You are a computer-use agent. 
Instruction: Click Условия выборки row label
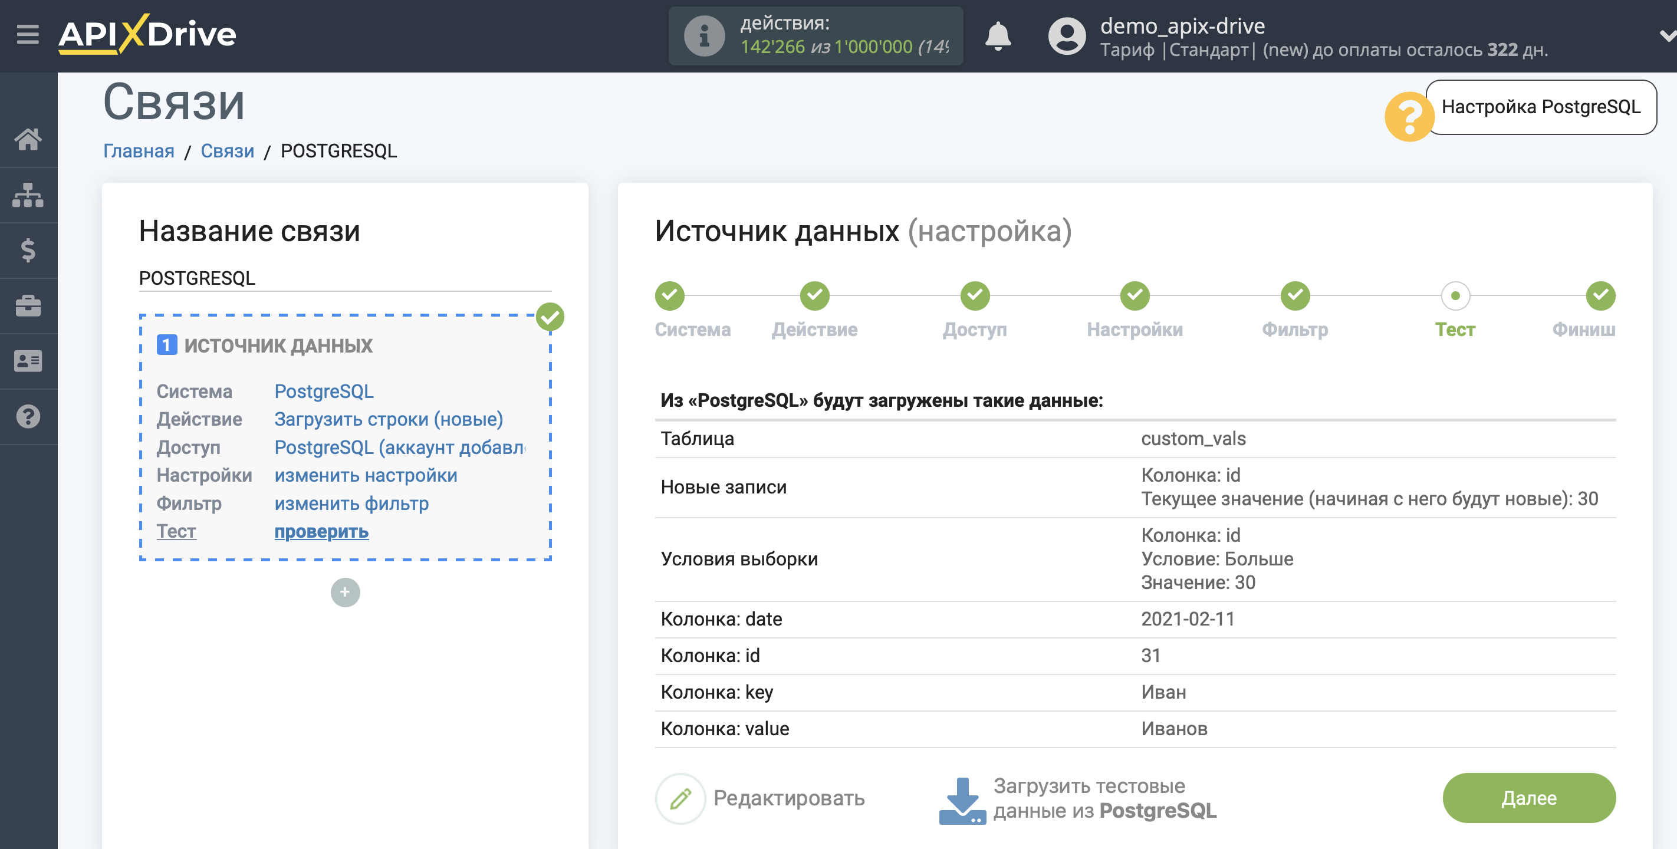(x=739, y=560)
